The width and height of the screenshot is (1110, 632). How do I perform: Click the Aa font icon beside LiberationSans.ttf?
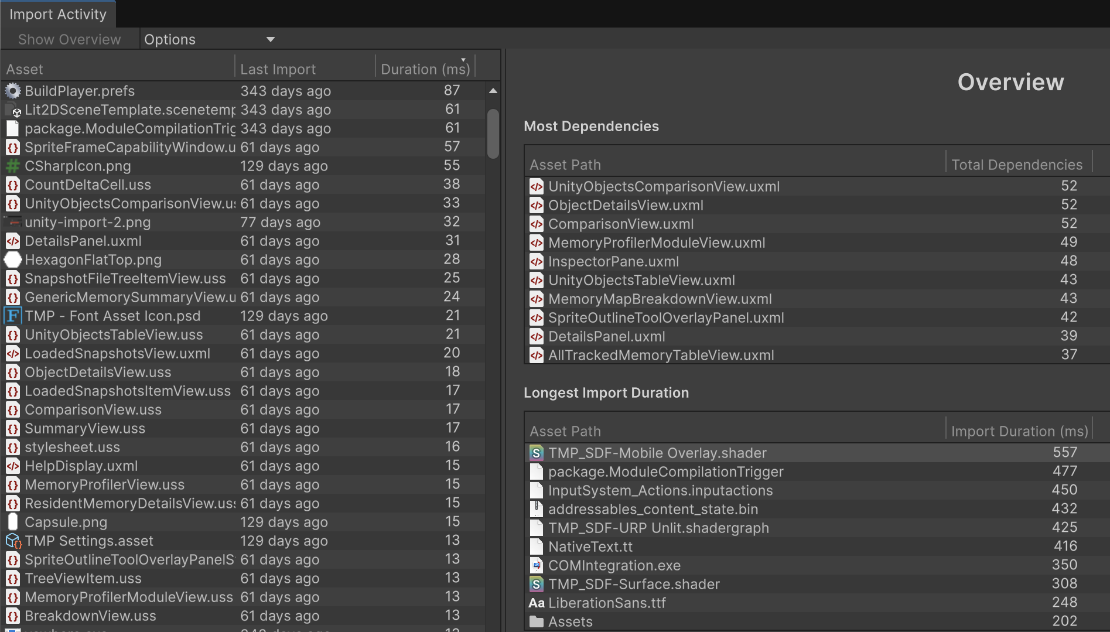536,603
